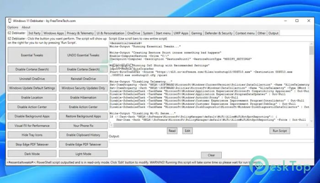
Task: Click Enable Location button
Action: tap(32, 97)
